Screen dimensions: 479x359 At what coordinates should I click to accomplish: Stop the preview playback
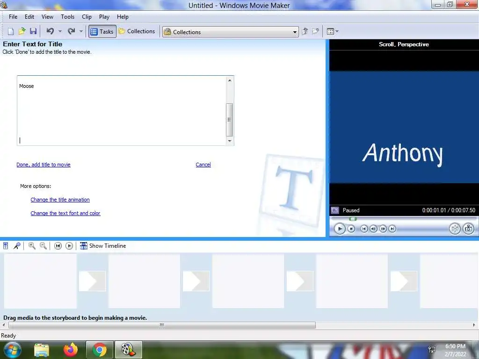pyautogui.click(x=351, y=229)
